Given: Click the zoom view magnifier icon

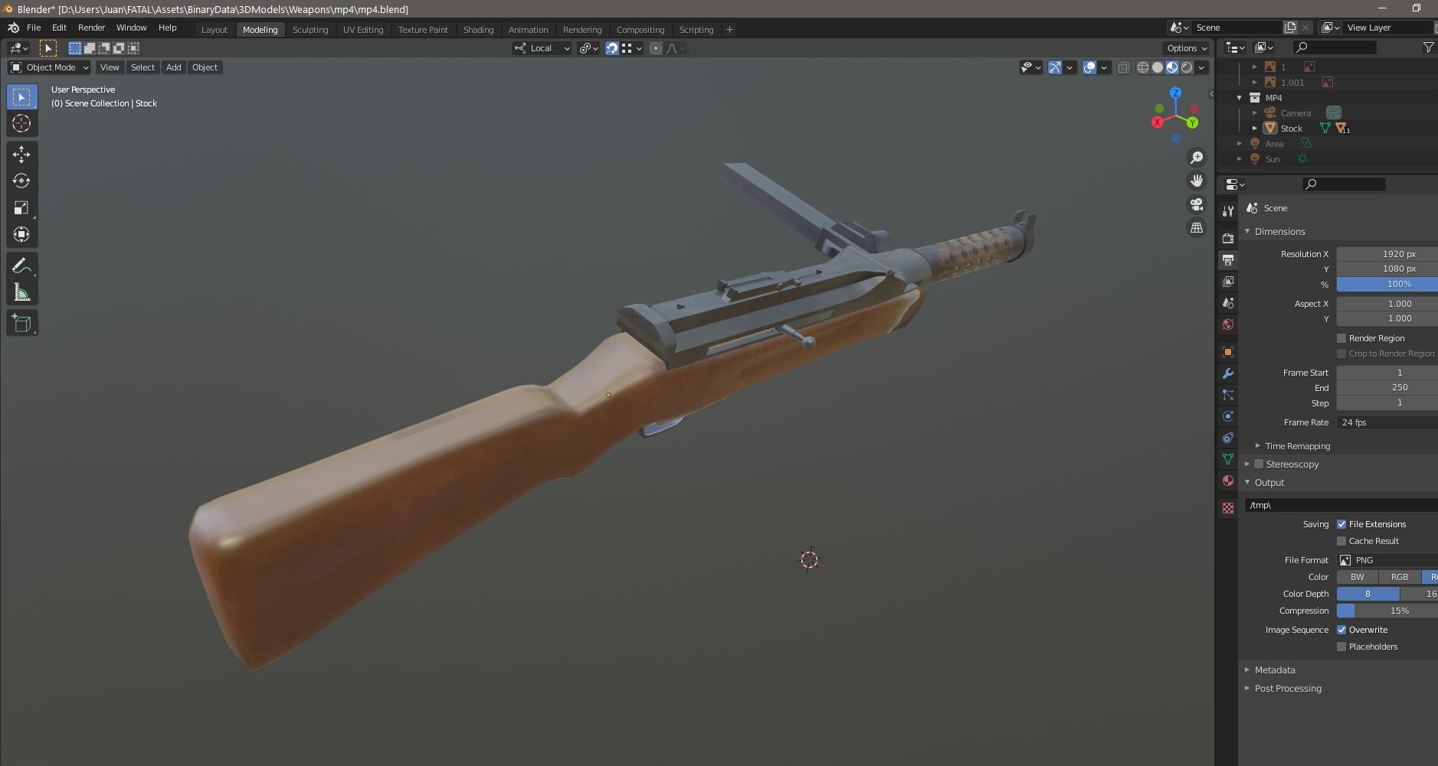Looking at the screenshot, I should coord(1196,158).
